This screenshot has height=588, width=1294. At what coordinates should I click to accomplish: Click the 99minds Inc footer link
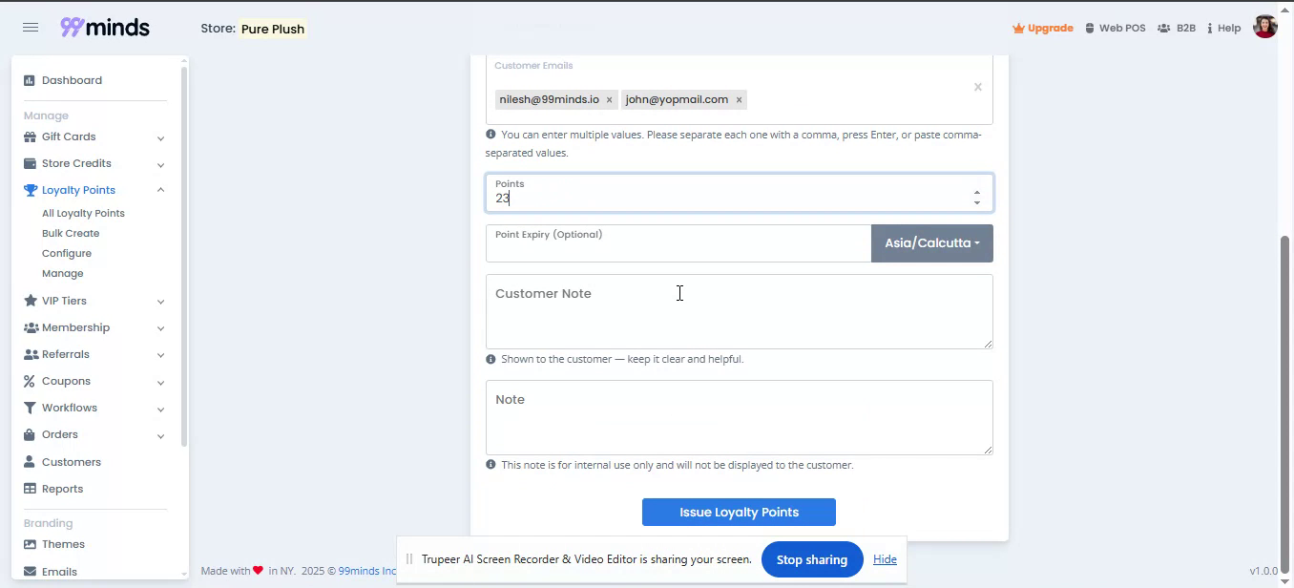coord(367,571)
